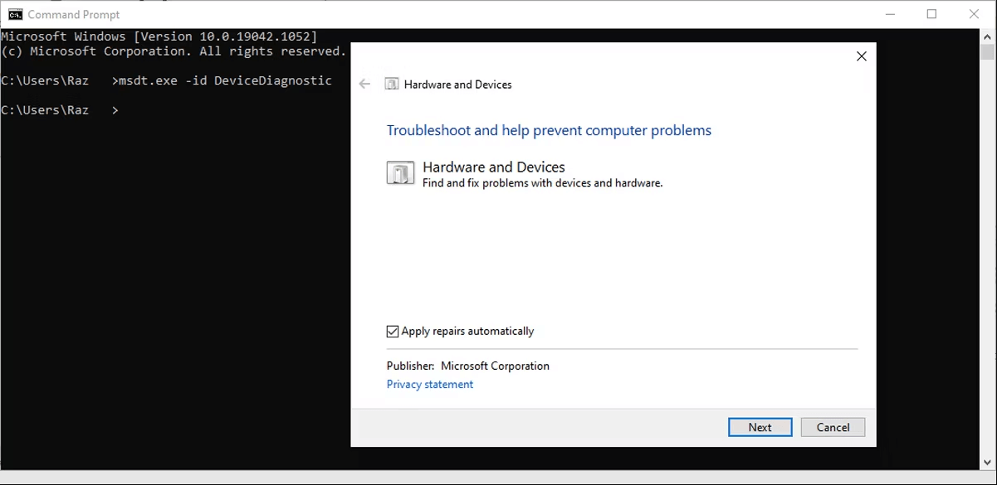Click the 'Troubleshoot and help prevent computer problems' heading
997x485 pixels.
coord(549,130)
